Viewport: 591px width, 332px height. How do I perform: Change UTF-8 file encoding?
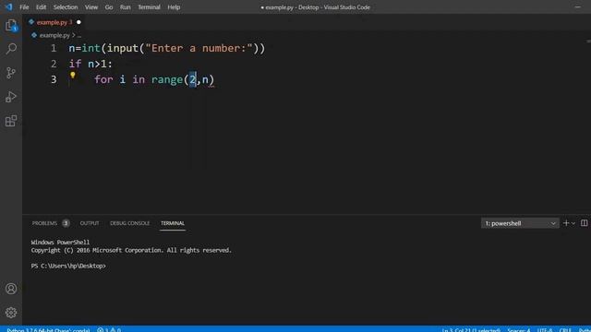click(545, 330)
